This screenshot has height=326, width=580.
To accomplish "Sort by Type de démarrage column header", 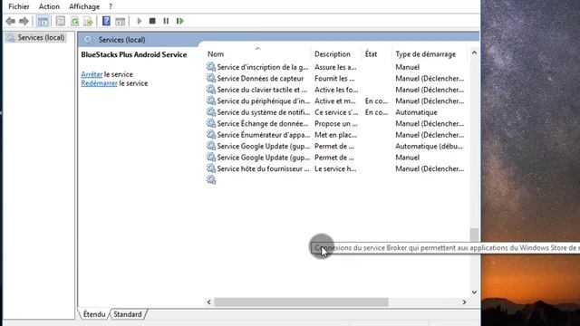I will [425, 54].
